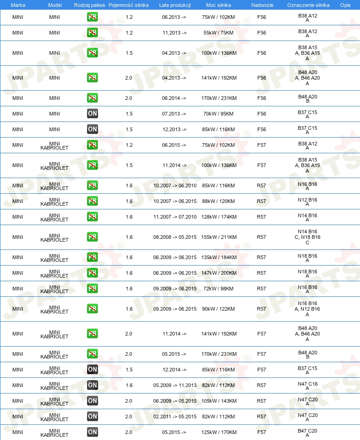Image resolution: width=360 pixels, height=440 pixels.
Task: Click the PB petrol icon in the 06.2013 75kW F56 row
Action: pos(93,17)
